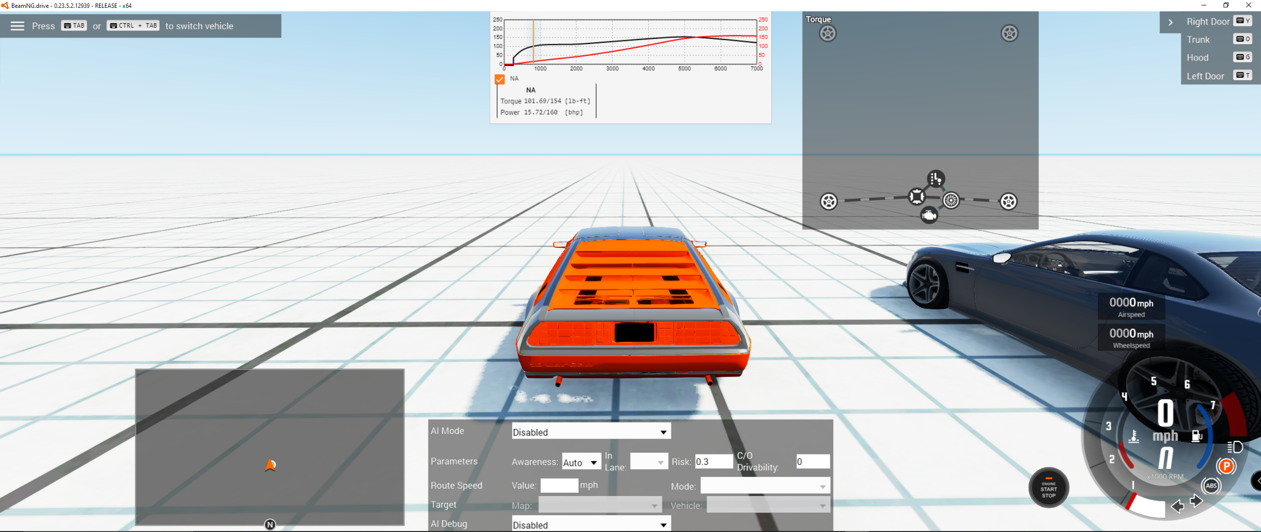Click the Risk value input field
Screen dimensions: 1261x532
click(x=714, y=462)
